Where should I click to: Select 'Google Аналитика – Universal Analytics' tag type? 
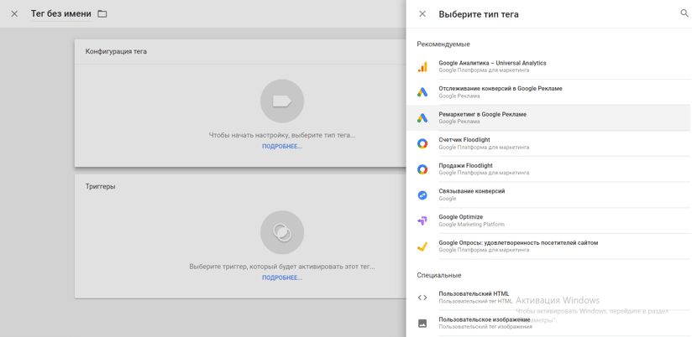tap(548, 66)
